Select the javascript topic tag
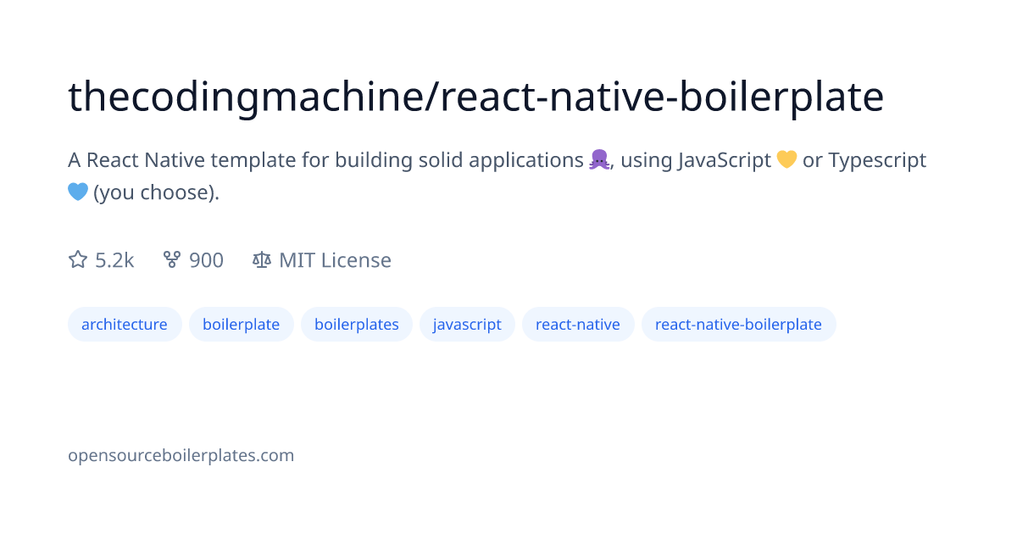The width and height of the screenshot is (1017, 534). pyautogui.click(x=467, y=324)
